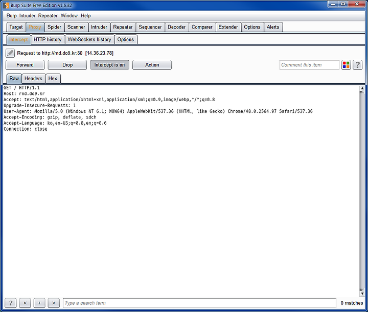368x312 pixels.
Task: Maximize the Burp Suite window
Action: pyautogui.click(x=343, y=4)
